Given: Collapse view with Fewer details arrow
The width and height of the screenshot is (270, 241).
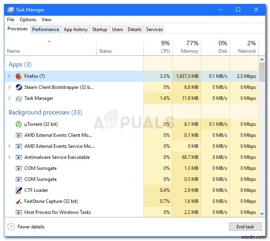Looking at the screenshot, I should pyautogui.click(x=11, y=227).
